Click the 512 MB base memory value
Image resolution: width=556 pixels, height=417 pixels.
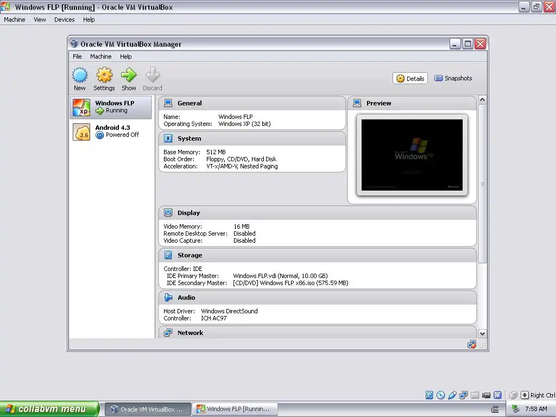pos(216,152)
